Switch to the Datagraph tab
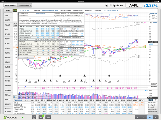This screenshot has height=120, width=161. pos(10,6)
